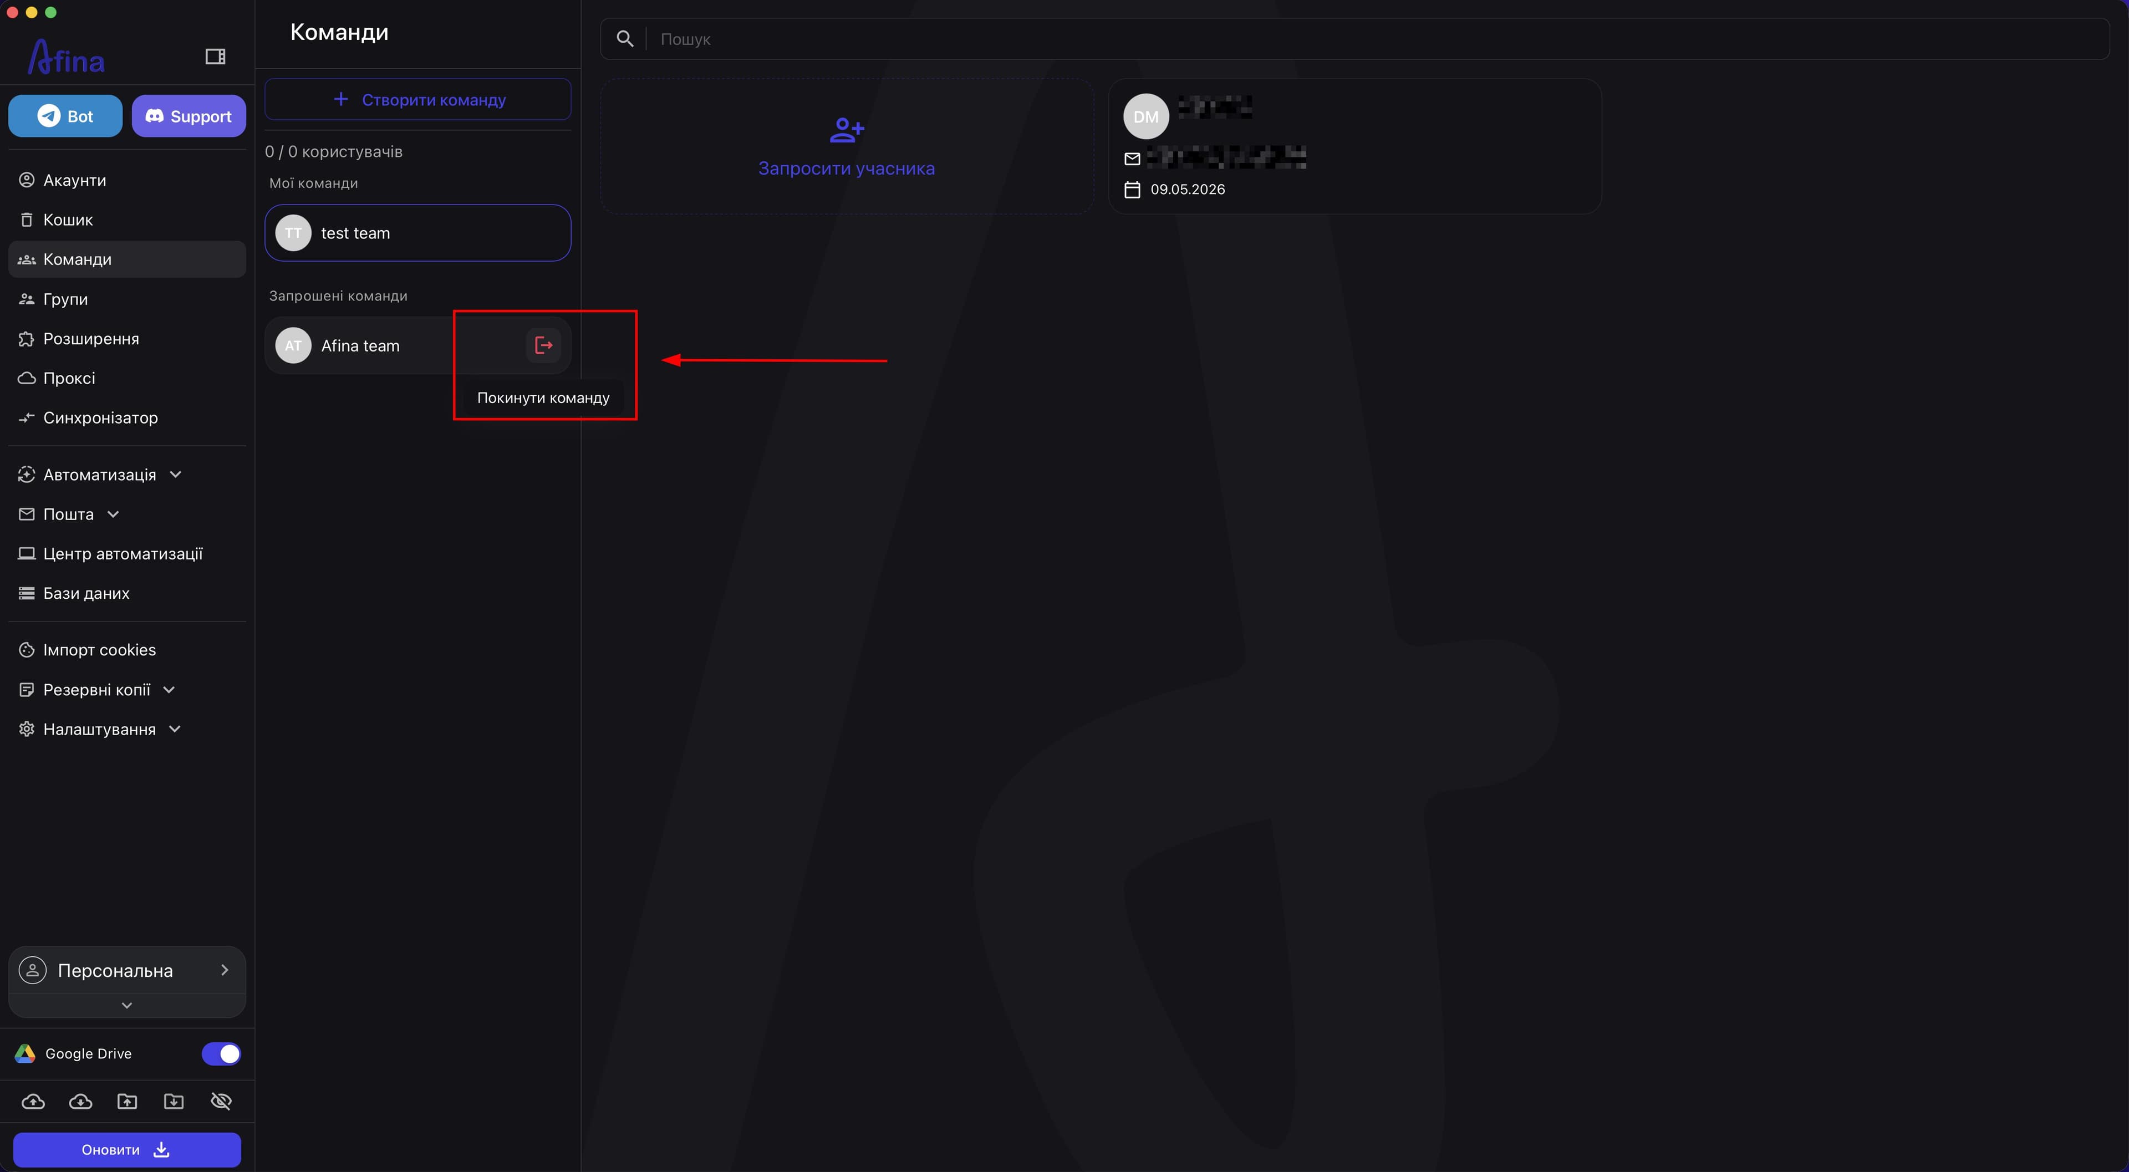Image resolution: width=2129 pixels, height=1172 pixels.
Task: Open Синхронізатор in the sidebar
Action: (128, 418)
